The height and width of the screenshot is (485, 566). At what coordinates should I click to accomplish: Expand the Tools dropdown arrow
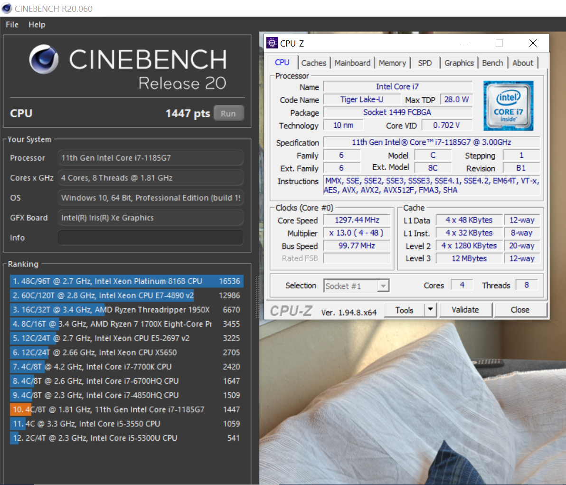click(x=430, y=310)
